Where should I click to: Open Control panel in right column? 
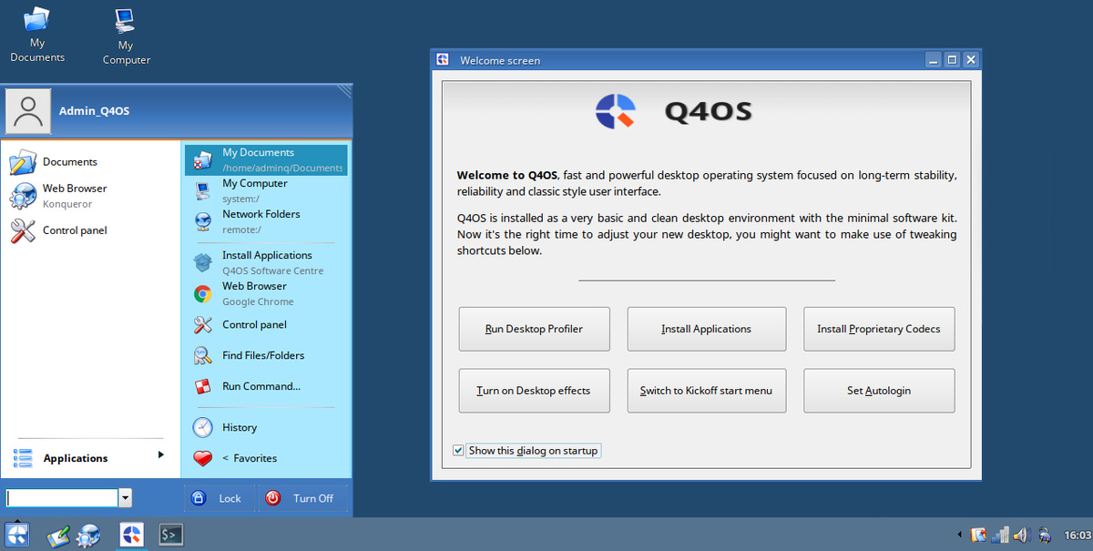pos(266,325)
